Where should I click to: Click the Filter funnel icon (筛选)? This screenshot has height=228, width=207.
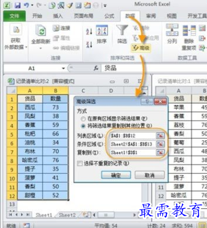[122, 30]
